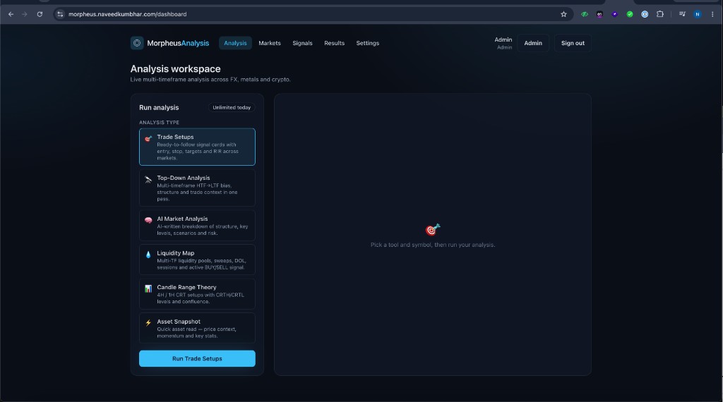This screenshot has width=723, height=402.
Task: Go back with the browser back arrow
Action: point(11,14)
